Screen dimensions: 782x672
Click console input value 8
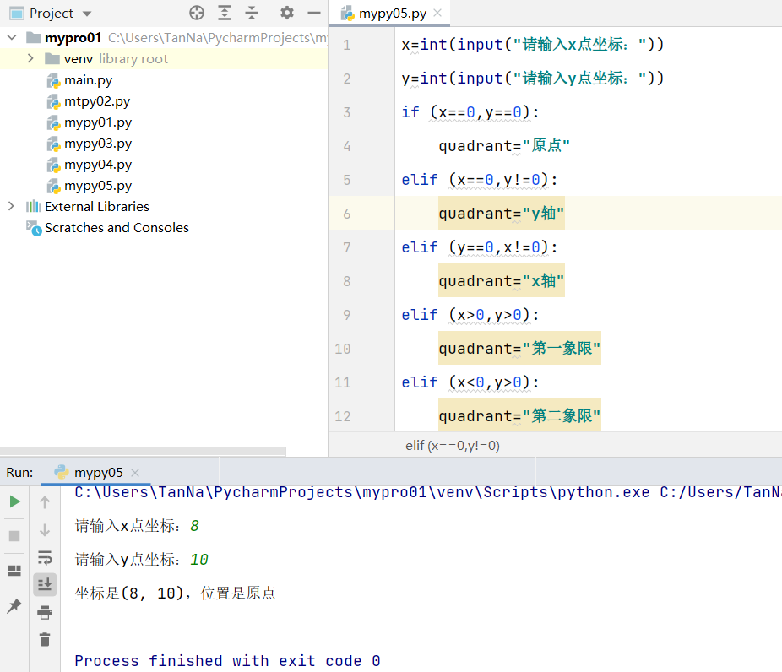(x=194, y=526)
